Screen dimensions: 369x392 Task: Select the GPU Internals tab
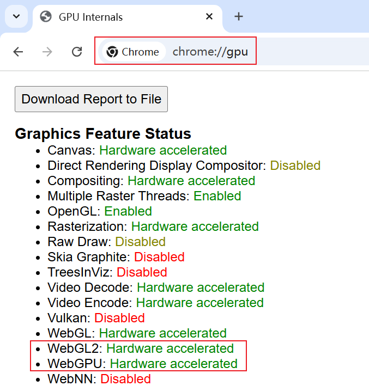[x=128, y=17]
